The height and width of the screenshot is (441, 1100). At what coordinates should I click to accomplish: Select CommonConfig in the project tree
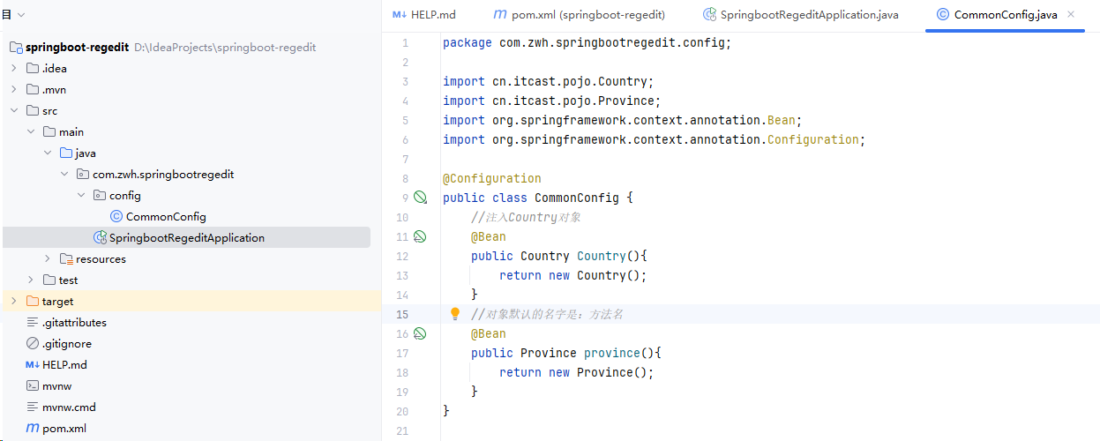[166, 216]
